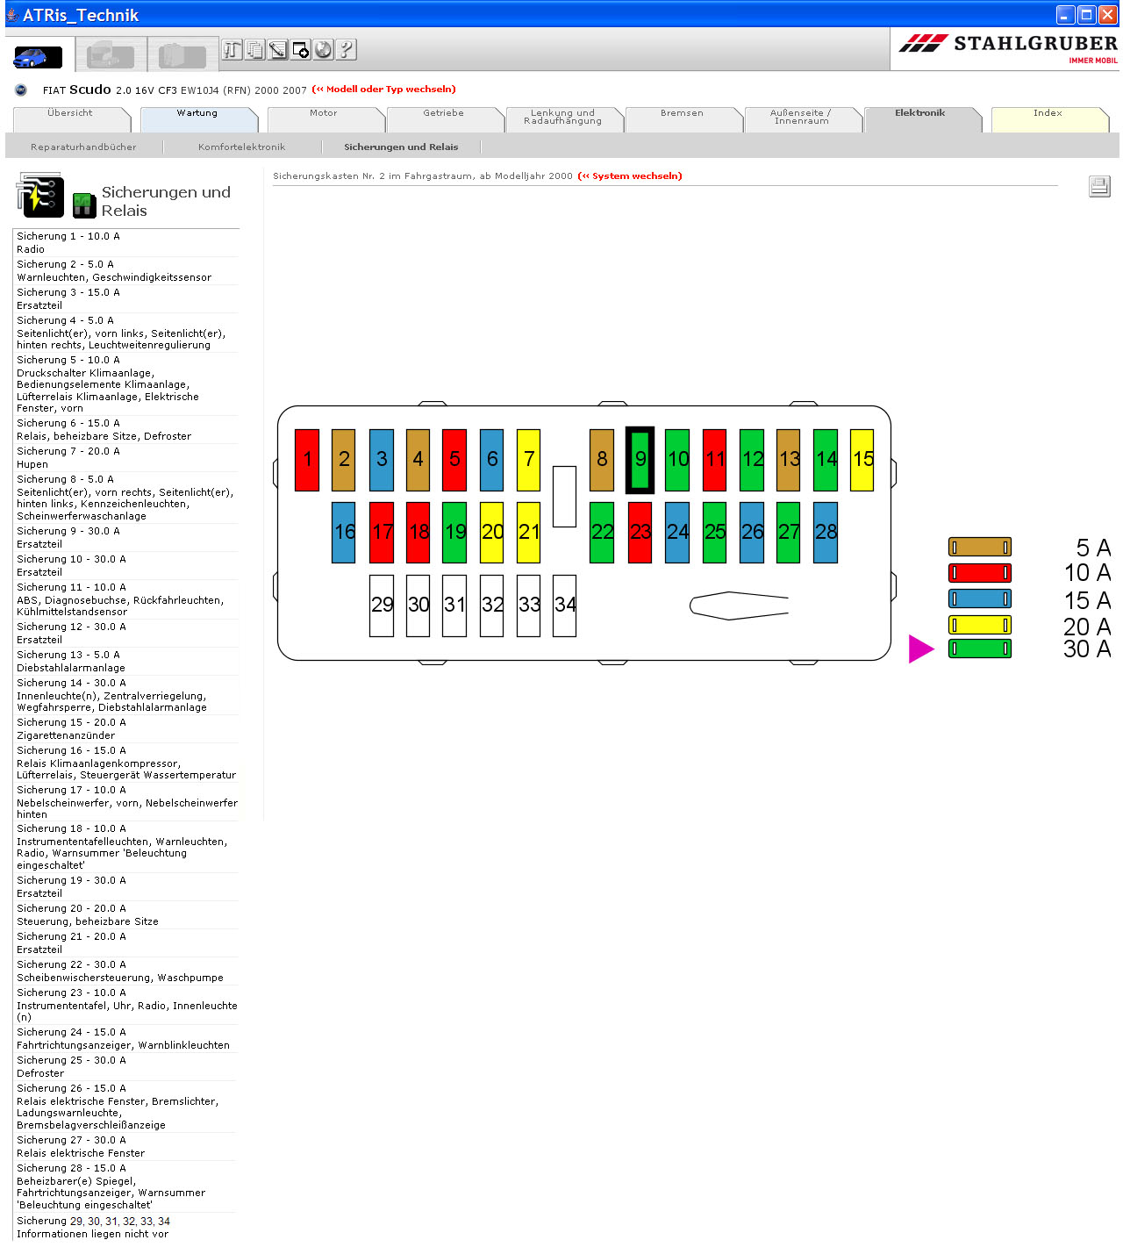The image size is (1123, 1247).
Task: Select Komfortelektronik submenu item
Action: (241, 147)
